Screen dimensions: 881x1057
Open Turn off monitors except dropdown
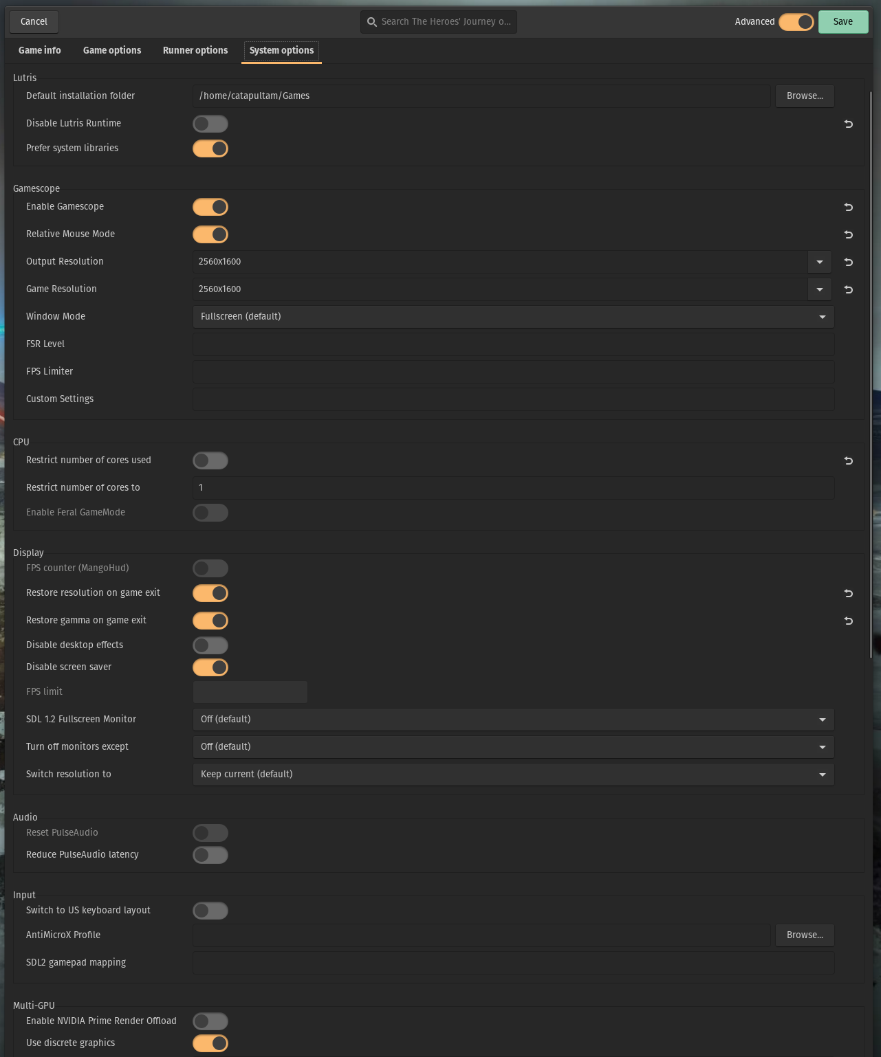tap(514, 747)
